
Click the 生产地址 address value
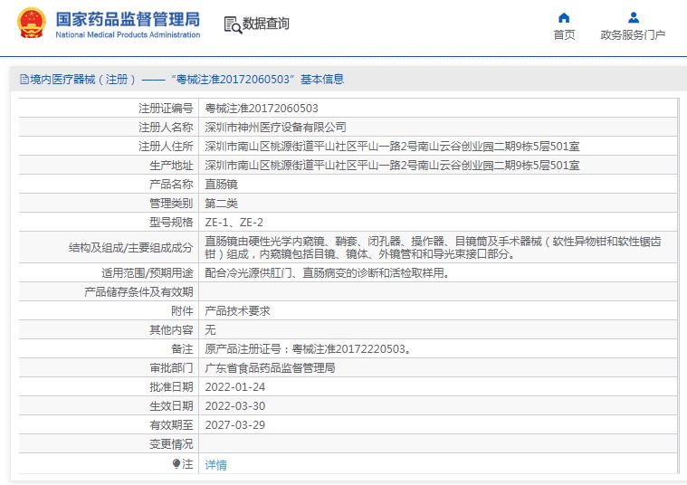coord(392,166)
